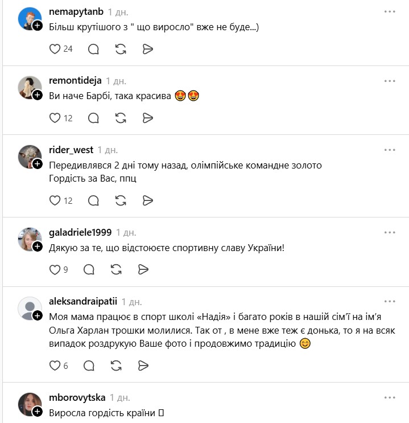Like the comment by nemapytanb

[x=55, y=49]
